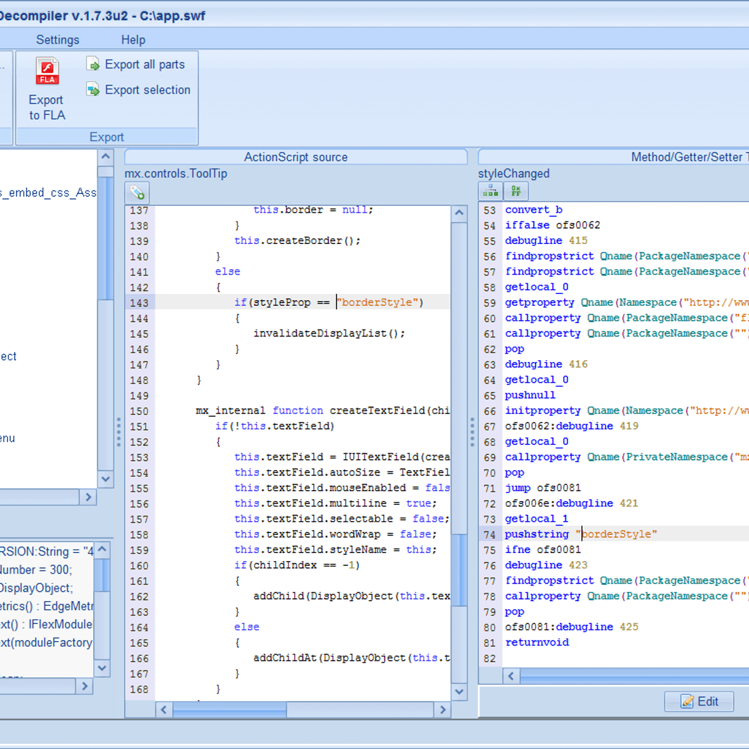This screenshot has width=749, height=749.
Task: Click source line 'if(!this.textField)'
Action: (275, 426)
